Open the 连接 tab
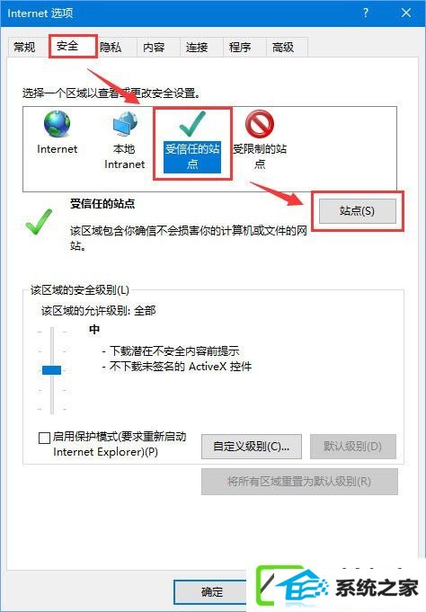 pyautogui.click(x=197, y=48)
